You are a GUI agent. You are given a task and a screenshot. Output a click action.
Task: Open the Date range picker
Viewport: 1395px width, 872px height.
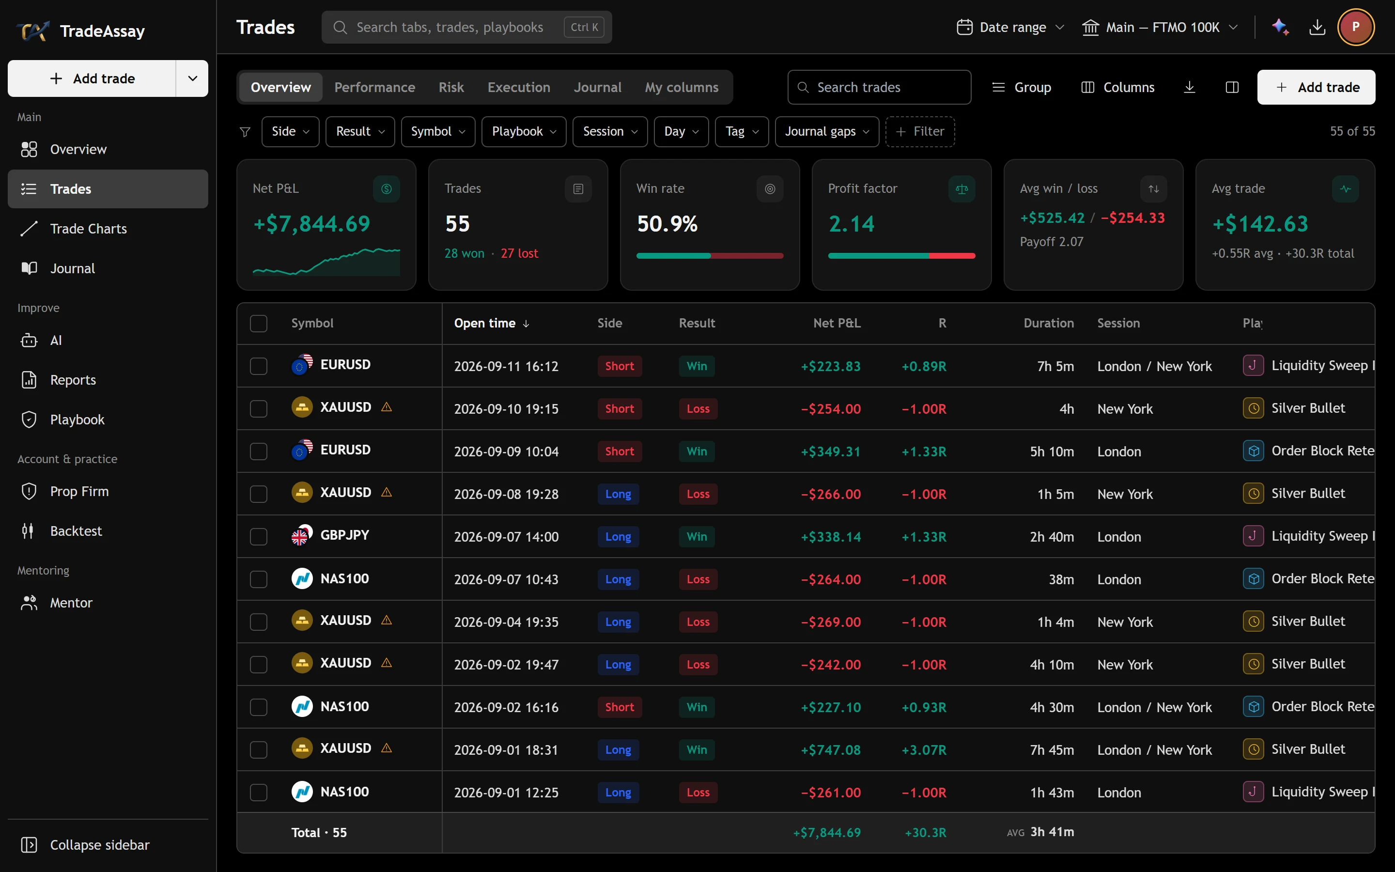point(1010,27)
